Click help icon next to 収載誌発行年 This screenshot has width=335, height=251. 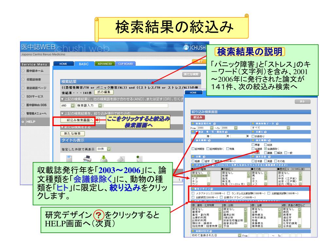tap(215, 124)
